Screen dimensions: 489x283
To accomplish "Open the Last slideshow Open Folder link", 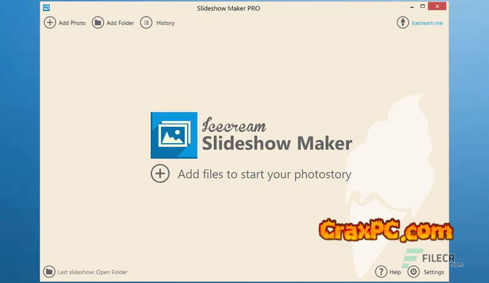I will coord(92,272).
